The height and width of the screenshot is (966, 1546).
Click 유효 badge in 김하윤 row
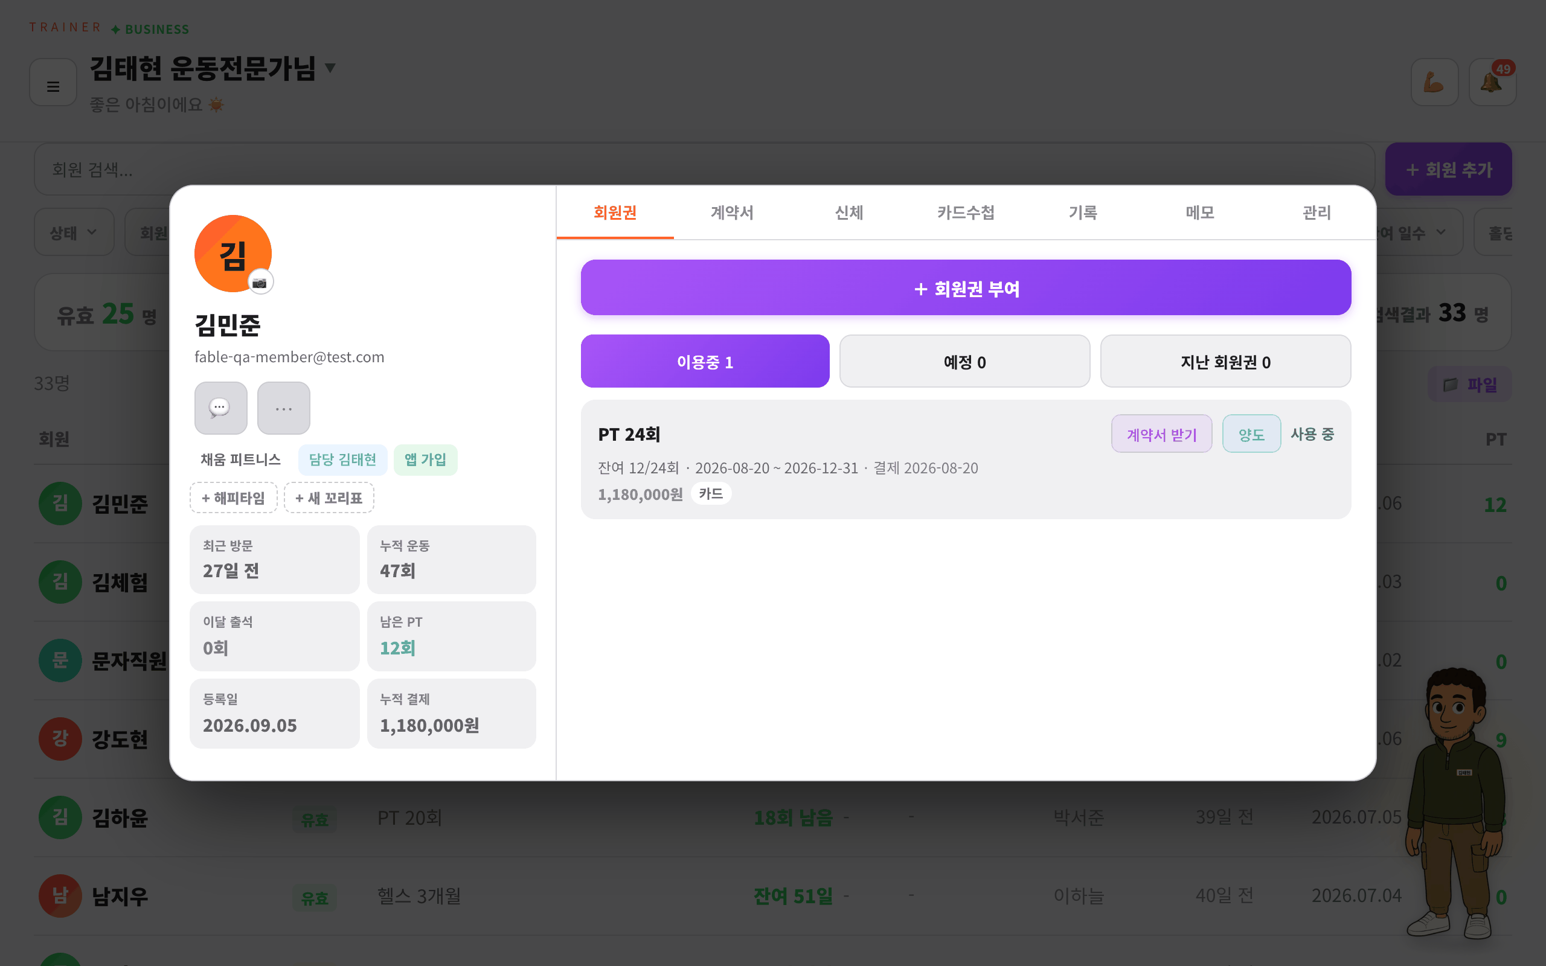coord(314,820)
